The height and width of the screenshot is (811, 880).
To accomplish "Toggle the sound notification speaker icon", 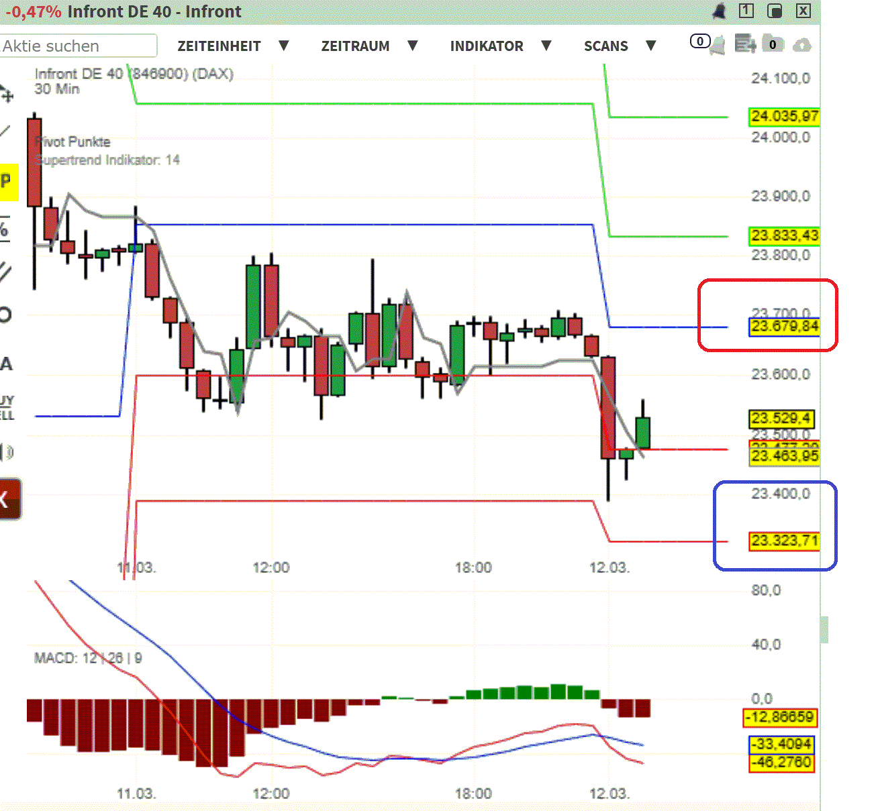I will pyautogui.click(x=8, y=452).
